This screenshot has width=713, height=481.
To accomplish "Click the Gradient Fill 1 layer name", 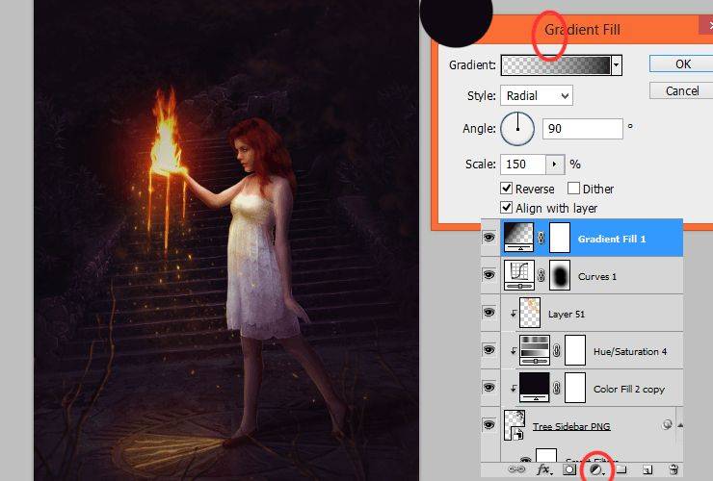I will click(x=612, y=239).
